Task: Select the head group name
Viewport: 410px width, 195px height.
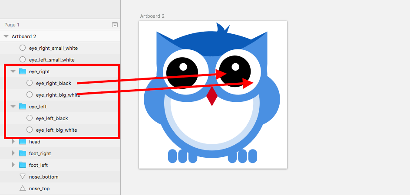Action: 35,142
